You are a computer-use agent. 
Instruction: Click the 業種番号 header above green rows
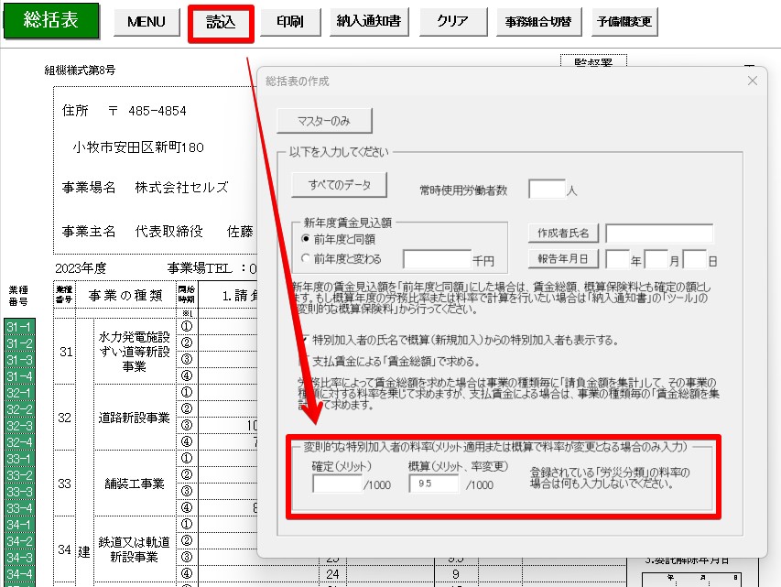click(x=18, y=296)
